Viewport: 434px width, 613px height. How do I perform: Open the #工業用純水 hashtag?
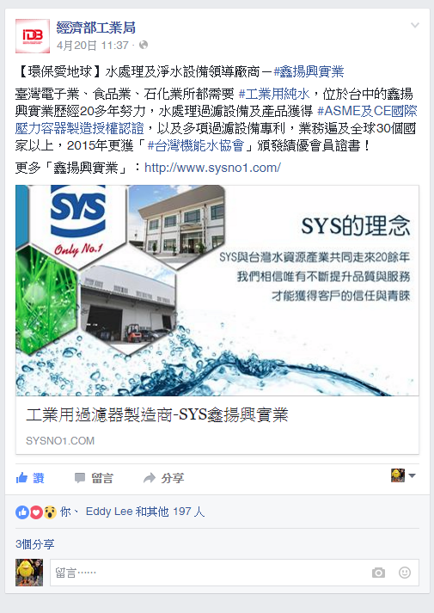(274, 94)
